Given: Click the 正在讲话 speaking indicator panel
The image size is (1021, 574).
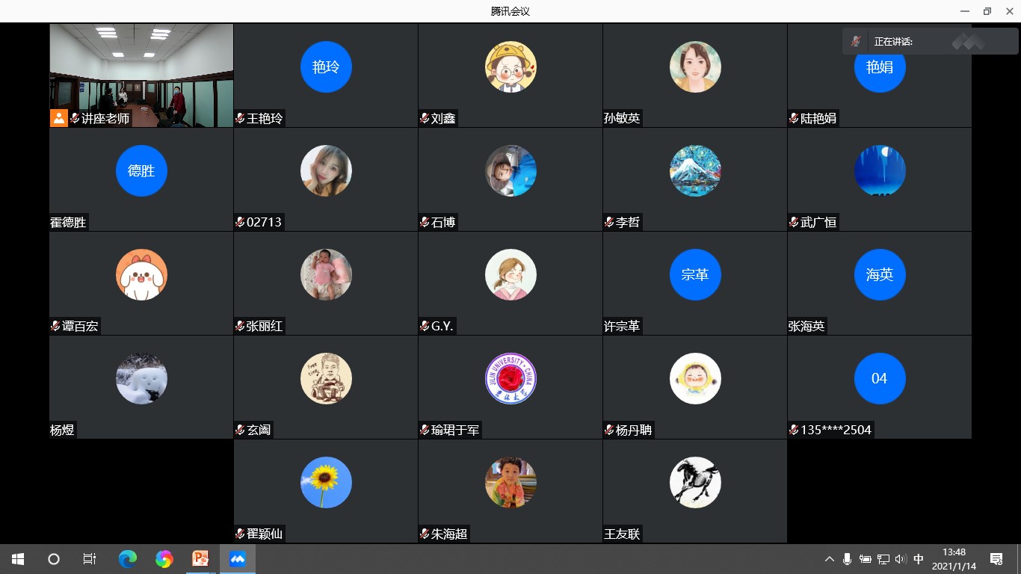Looking at the screenshot, I should click(929, 42).
